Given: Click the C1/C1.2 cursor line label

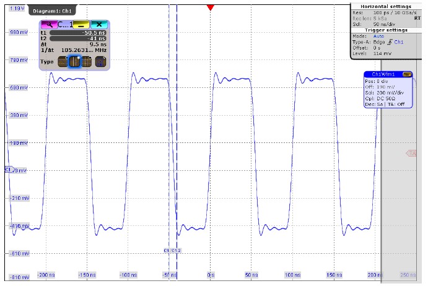Looking at the screenshot, I should [172, 249].
